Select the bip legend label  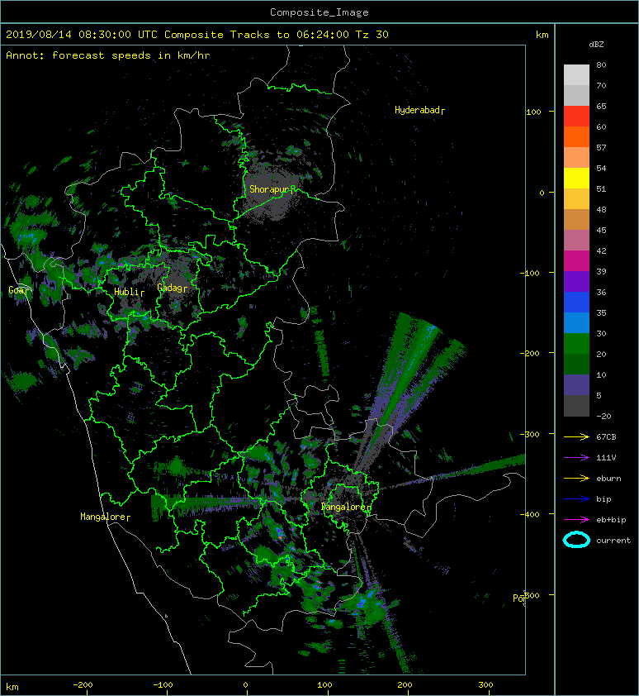tap(603, 499)
